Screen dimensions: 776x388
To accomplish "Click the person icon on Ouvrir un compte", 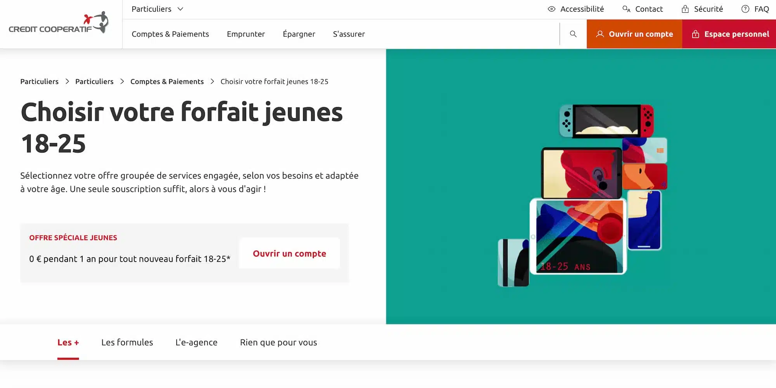I will click(601, 34).
